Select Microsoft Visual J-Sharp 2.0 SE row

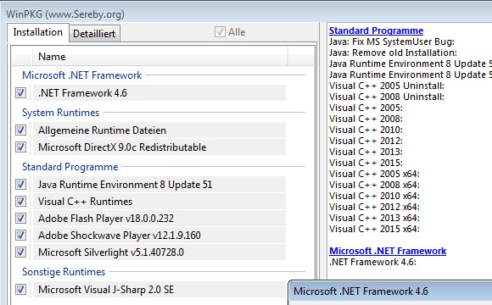point(159,290)
